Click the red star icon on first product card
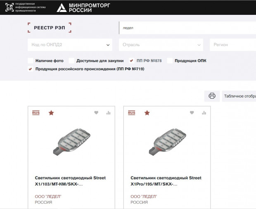Screen dimensions: 256x209 [51, 113]
